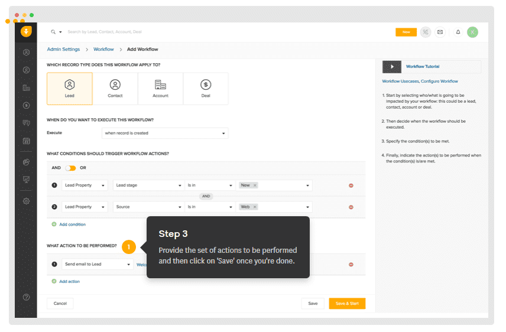
Task: Open the Reports pie chart sidebar icon
Action: tap(27, 162)
